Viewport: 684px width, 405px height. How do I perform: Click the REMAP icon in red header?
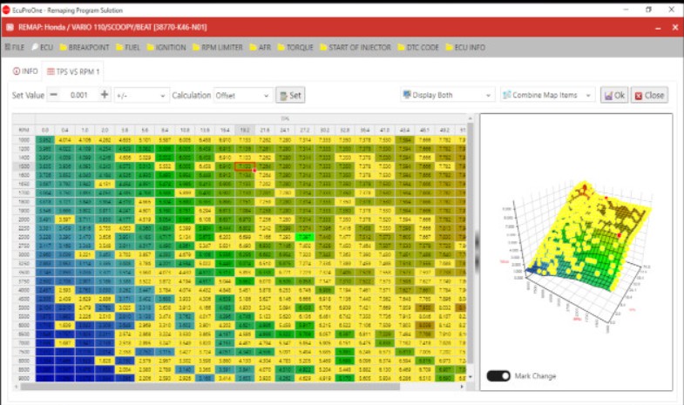[x=10, y=27]
